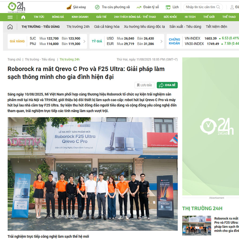Screen dimensions: 239x239
Task: Click Trang chủ breadcrumb link
Action: (x=14, y=59)
